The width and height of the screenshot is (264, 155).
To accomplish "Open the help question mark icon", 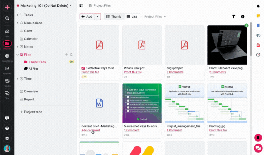I will click(7, 128).
